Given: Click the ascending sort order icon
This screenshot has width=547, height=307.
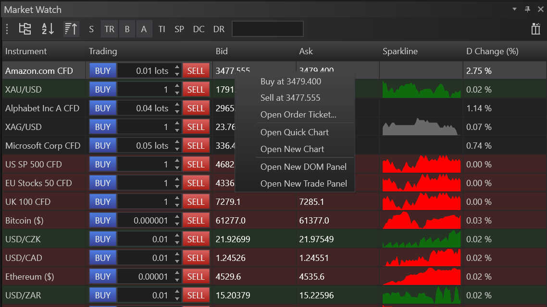Looking at the screenshot, I should click(71, 29).
